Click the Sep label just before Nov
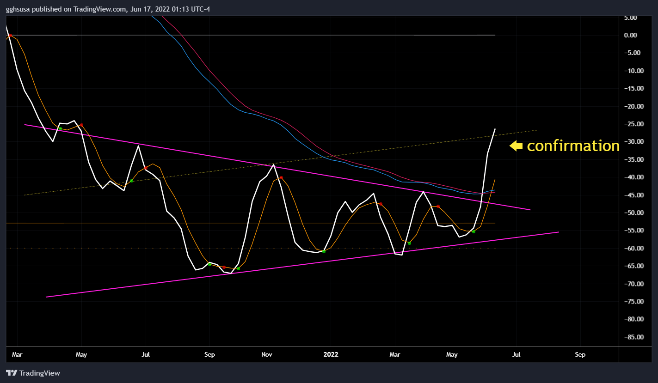658x383 pixels. (x=209, y=354)
